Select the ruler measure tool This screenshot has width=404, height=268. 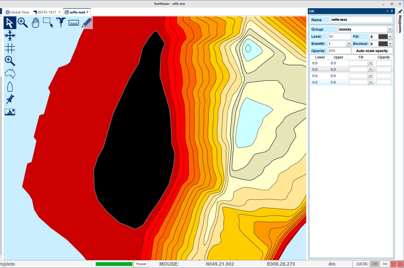[74, 23]
